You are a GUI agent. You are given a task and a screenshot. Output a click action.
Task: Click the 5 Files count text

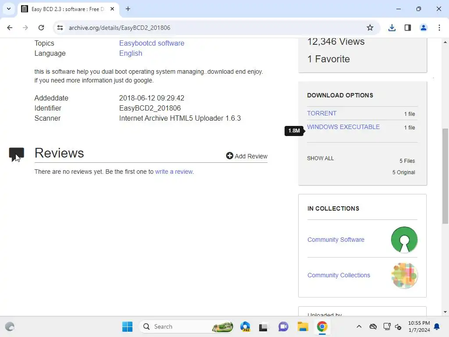tap(407, 161)
